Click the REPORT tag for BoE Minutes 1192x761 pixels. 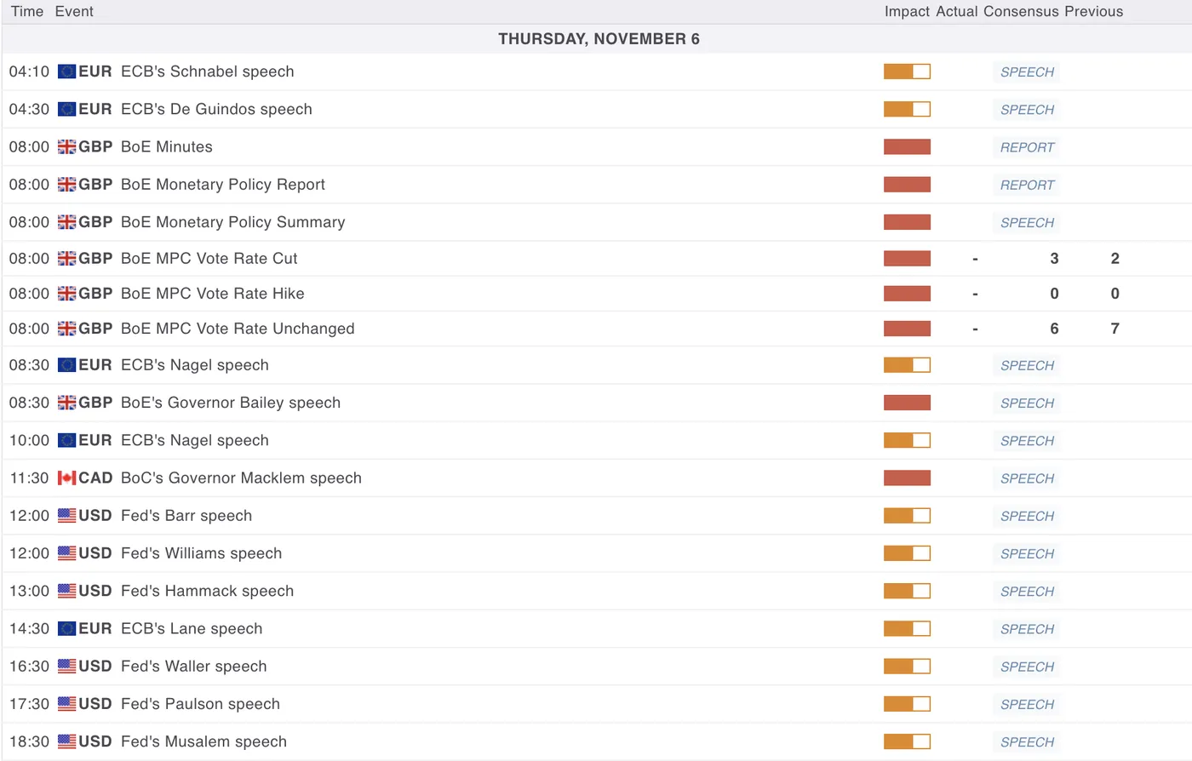1027,147
